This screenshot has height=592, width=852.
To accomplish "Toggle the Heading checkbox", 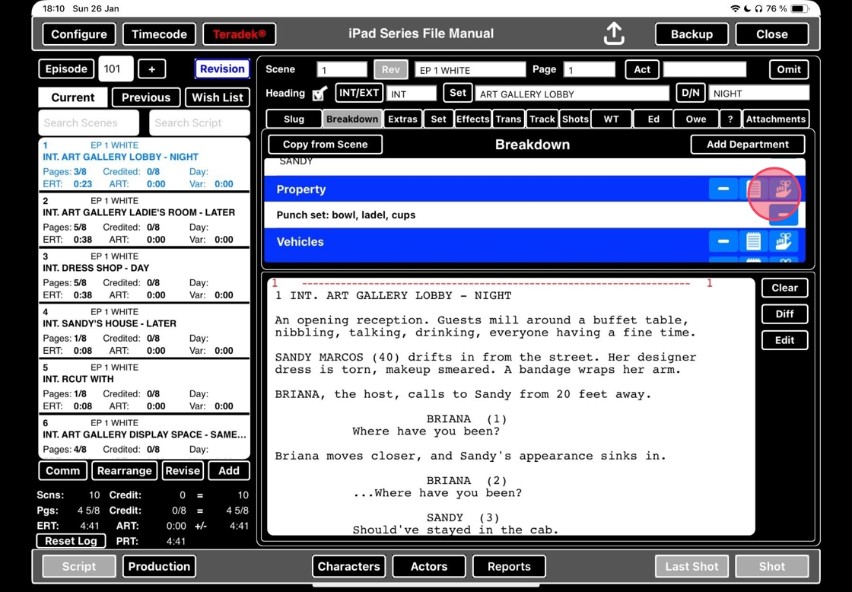I will click(x=320, y=94).
